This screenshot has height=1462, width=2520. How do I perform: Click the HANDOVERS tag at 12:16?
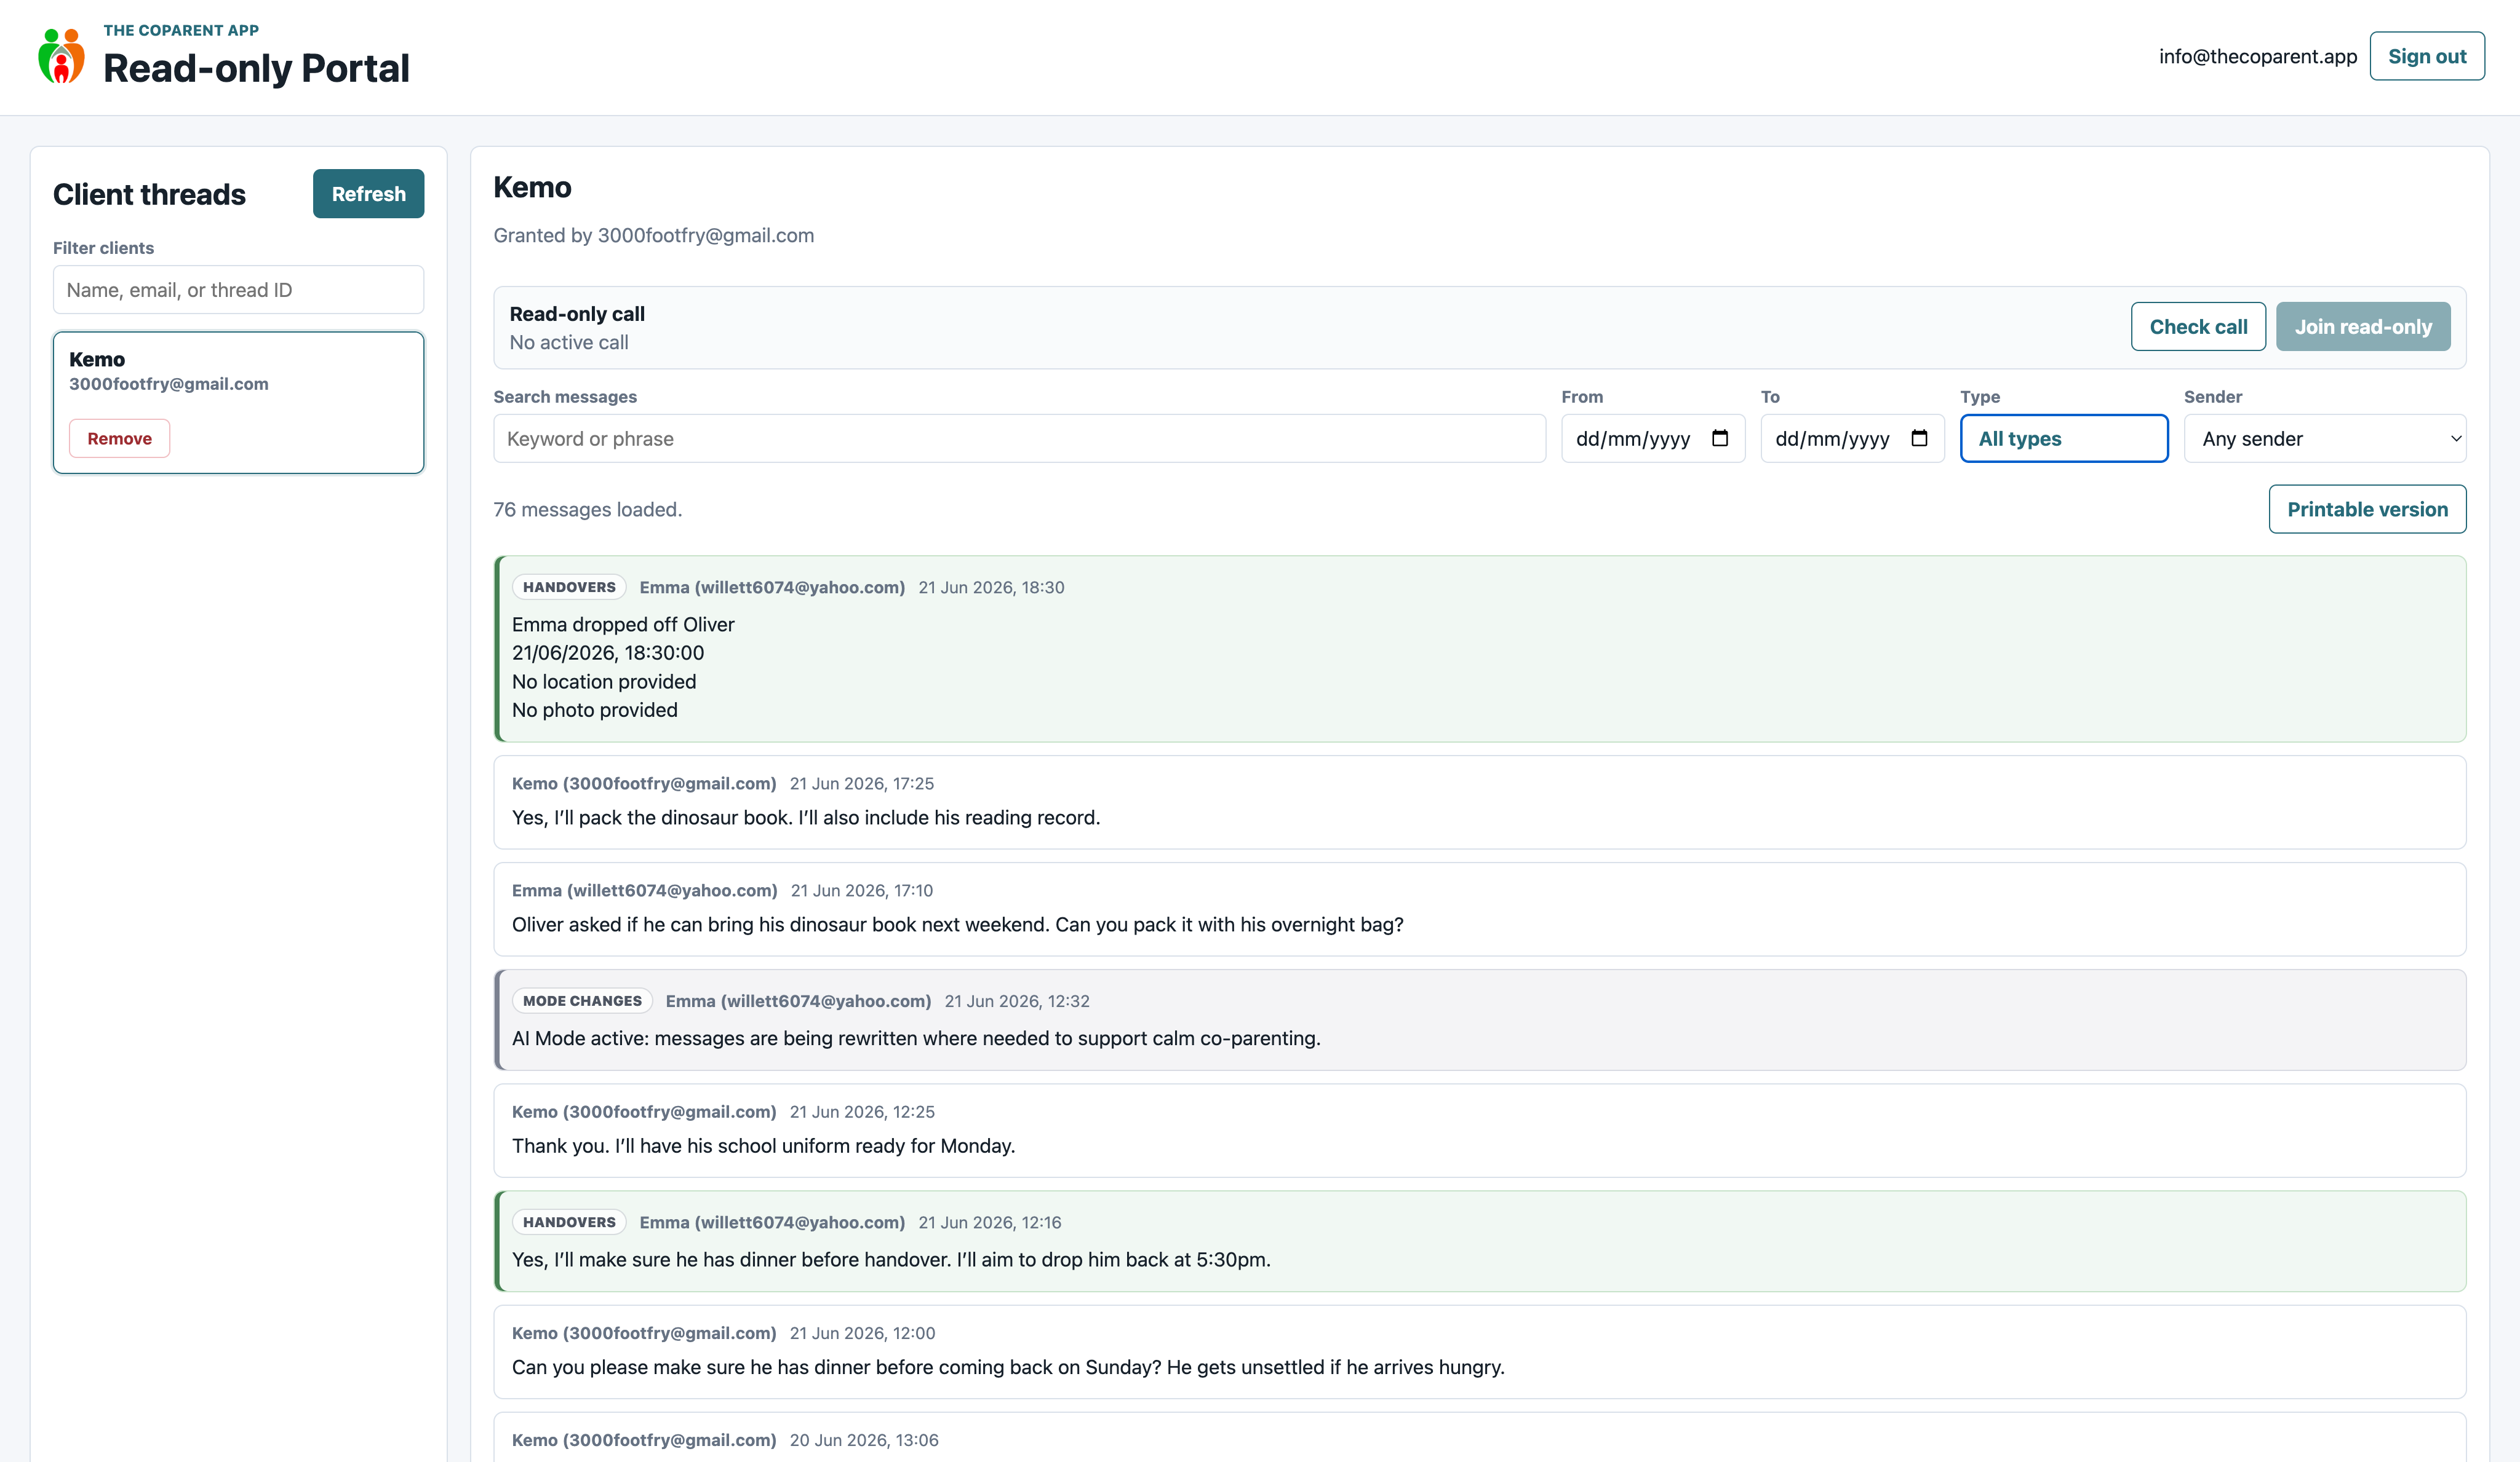pyautogui.click(x=569, y=1222)
